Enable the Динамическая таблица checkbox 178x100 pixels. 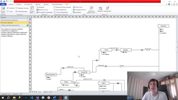pos(55,7)
